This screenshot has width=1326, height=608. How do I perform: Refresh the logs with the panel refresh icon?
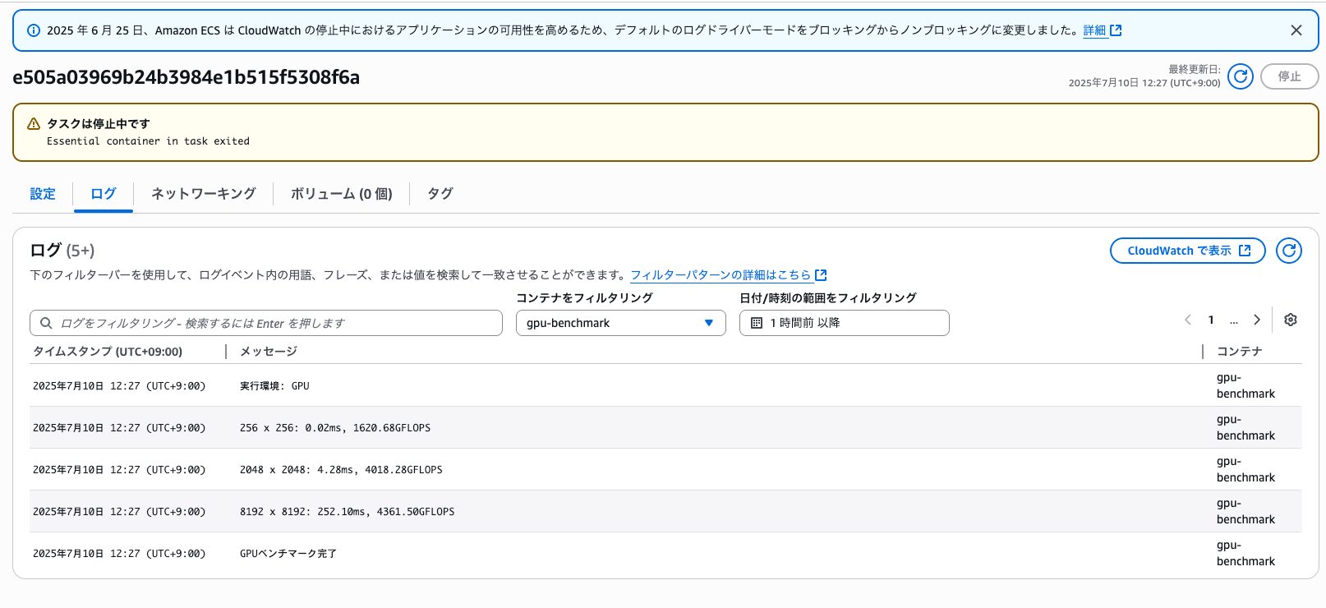tap(1289, 251)
